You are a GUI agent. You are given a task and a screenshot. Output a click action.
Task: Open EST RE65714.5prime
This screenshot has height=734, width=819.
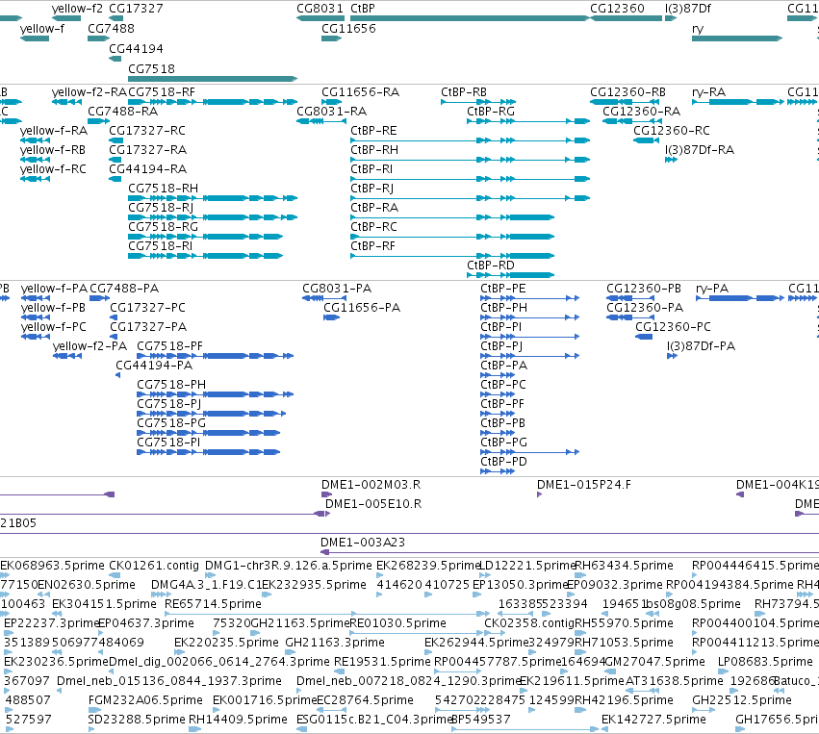click(213, 604)
